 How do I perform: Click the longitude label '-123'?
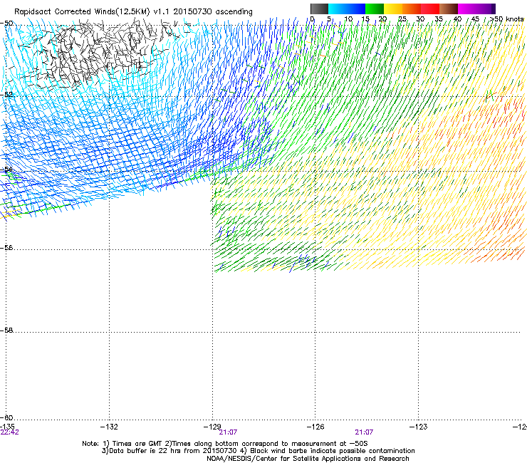pyautogui.click(x=418, y=427)
